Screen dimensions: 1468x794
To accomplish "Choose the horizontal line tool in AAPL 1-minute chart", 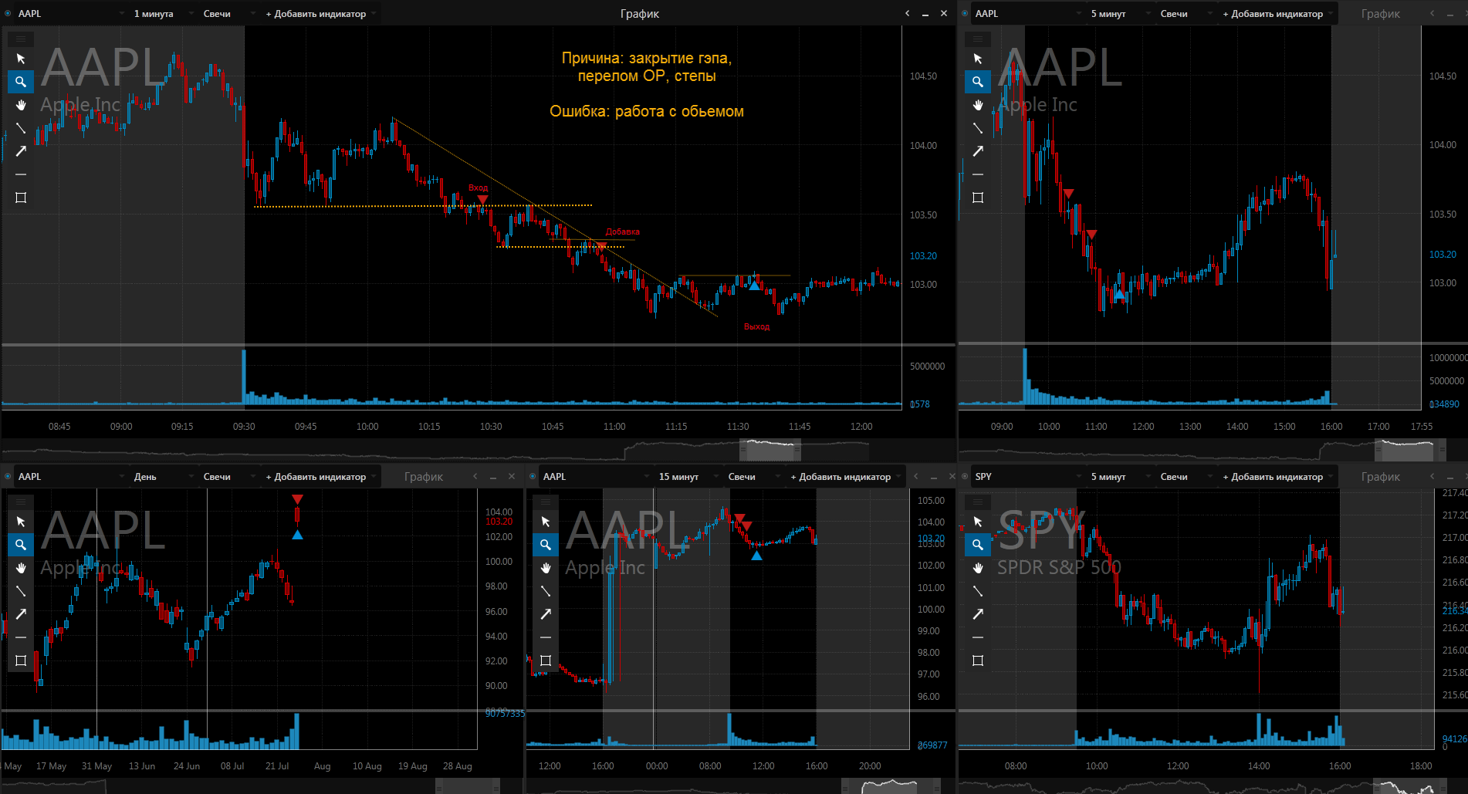I will coord(21,174).
